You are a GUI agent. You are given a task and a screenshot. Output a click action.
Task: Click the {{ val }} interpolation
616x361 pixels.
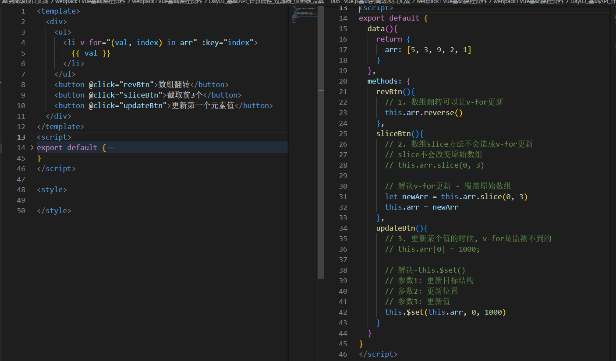91,53
